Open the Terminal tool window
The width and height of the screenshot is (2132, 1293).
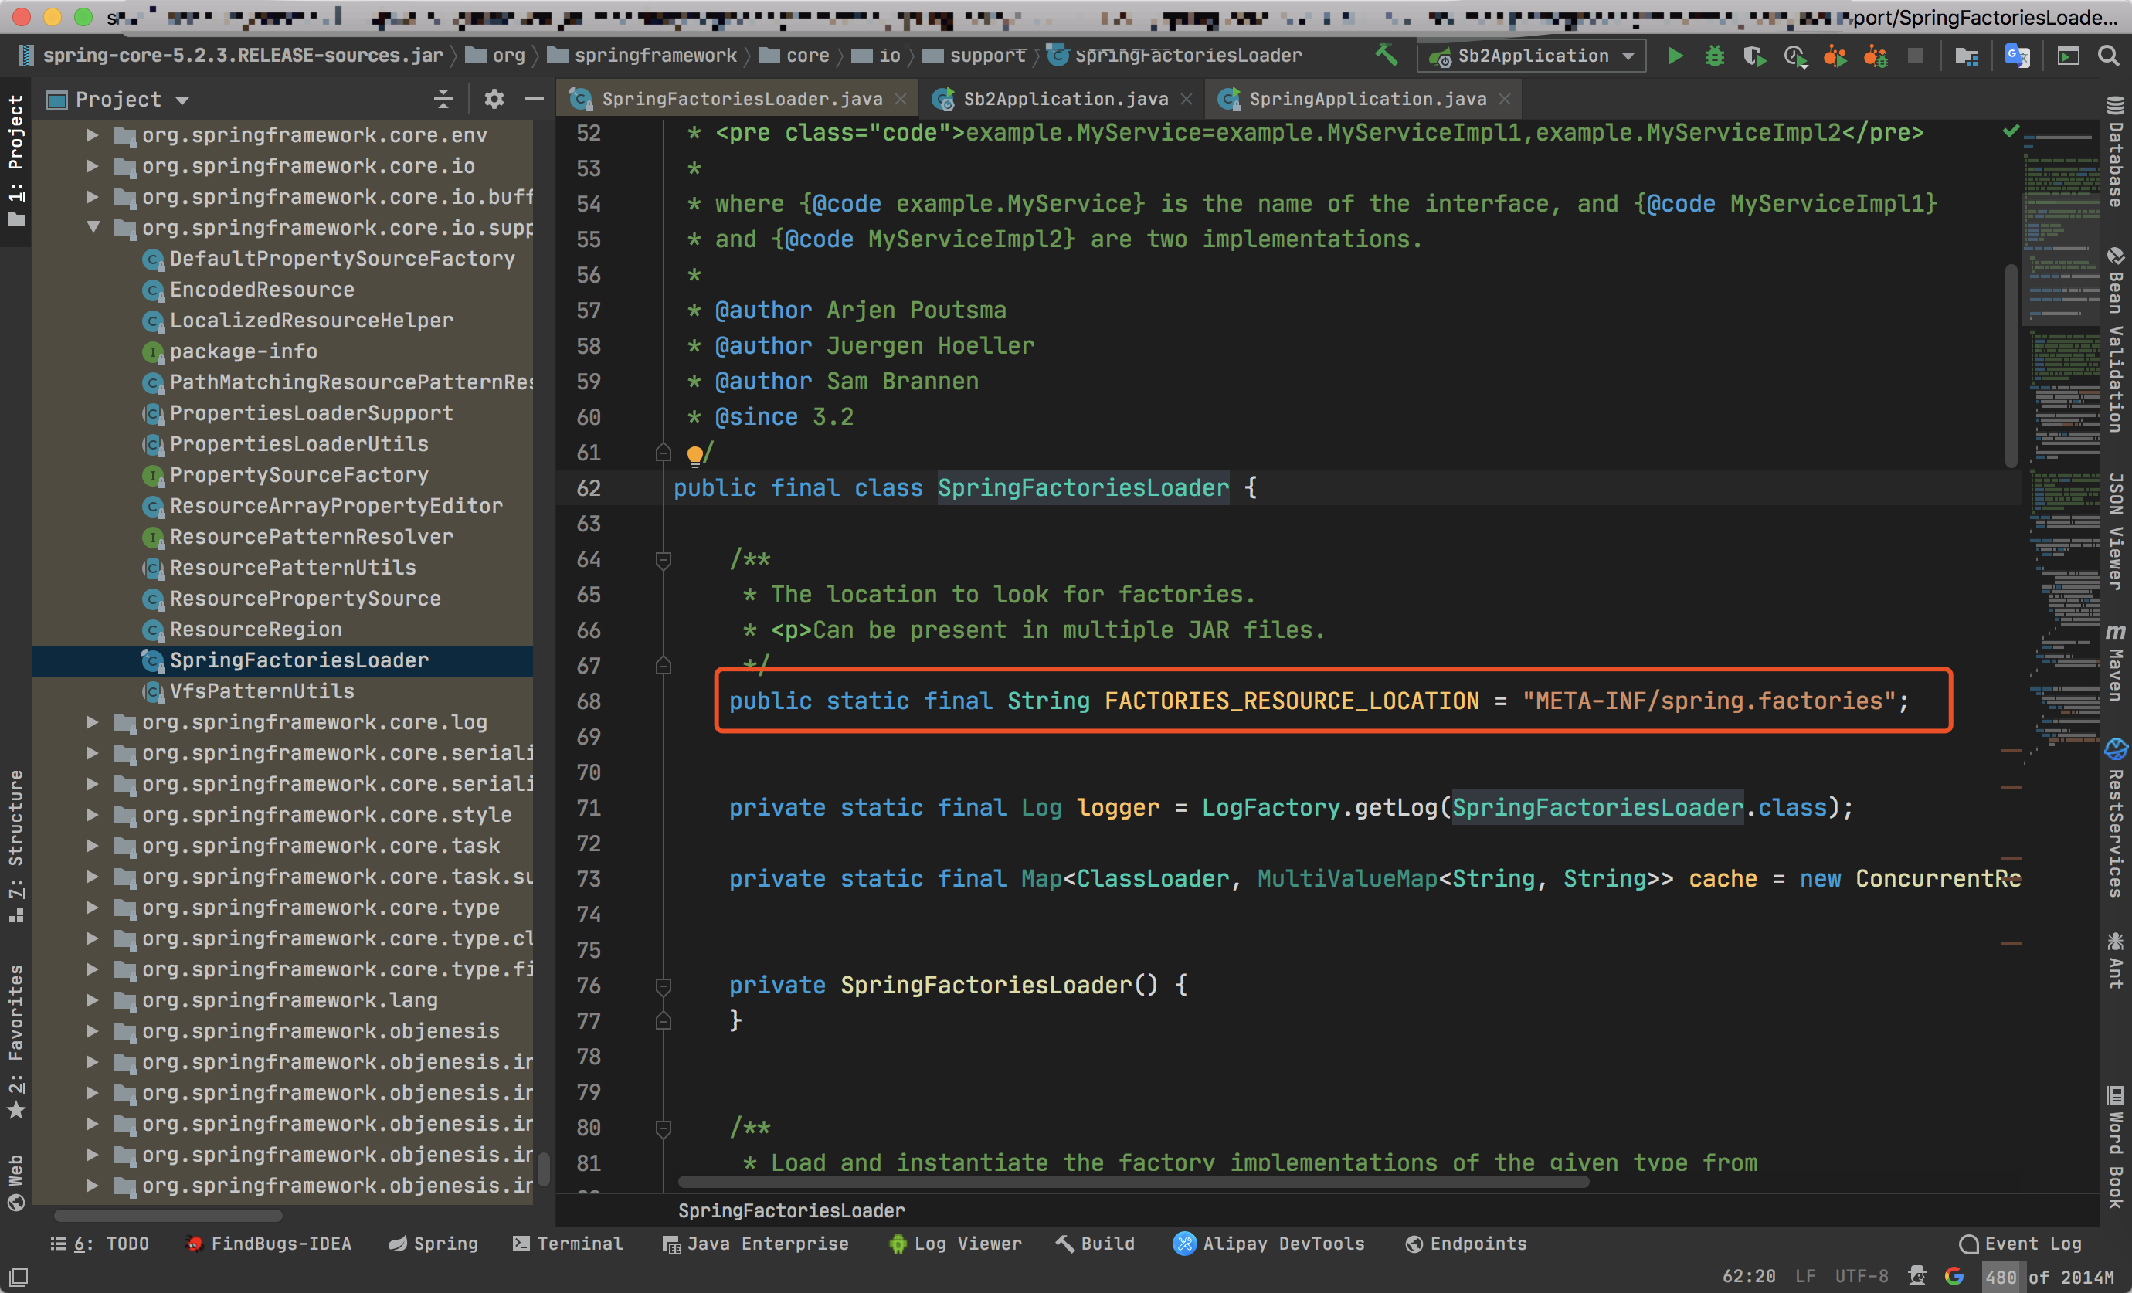(x=568, y=1244)
